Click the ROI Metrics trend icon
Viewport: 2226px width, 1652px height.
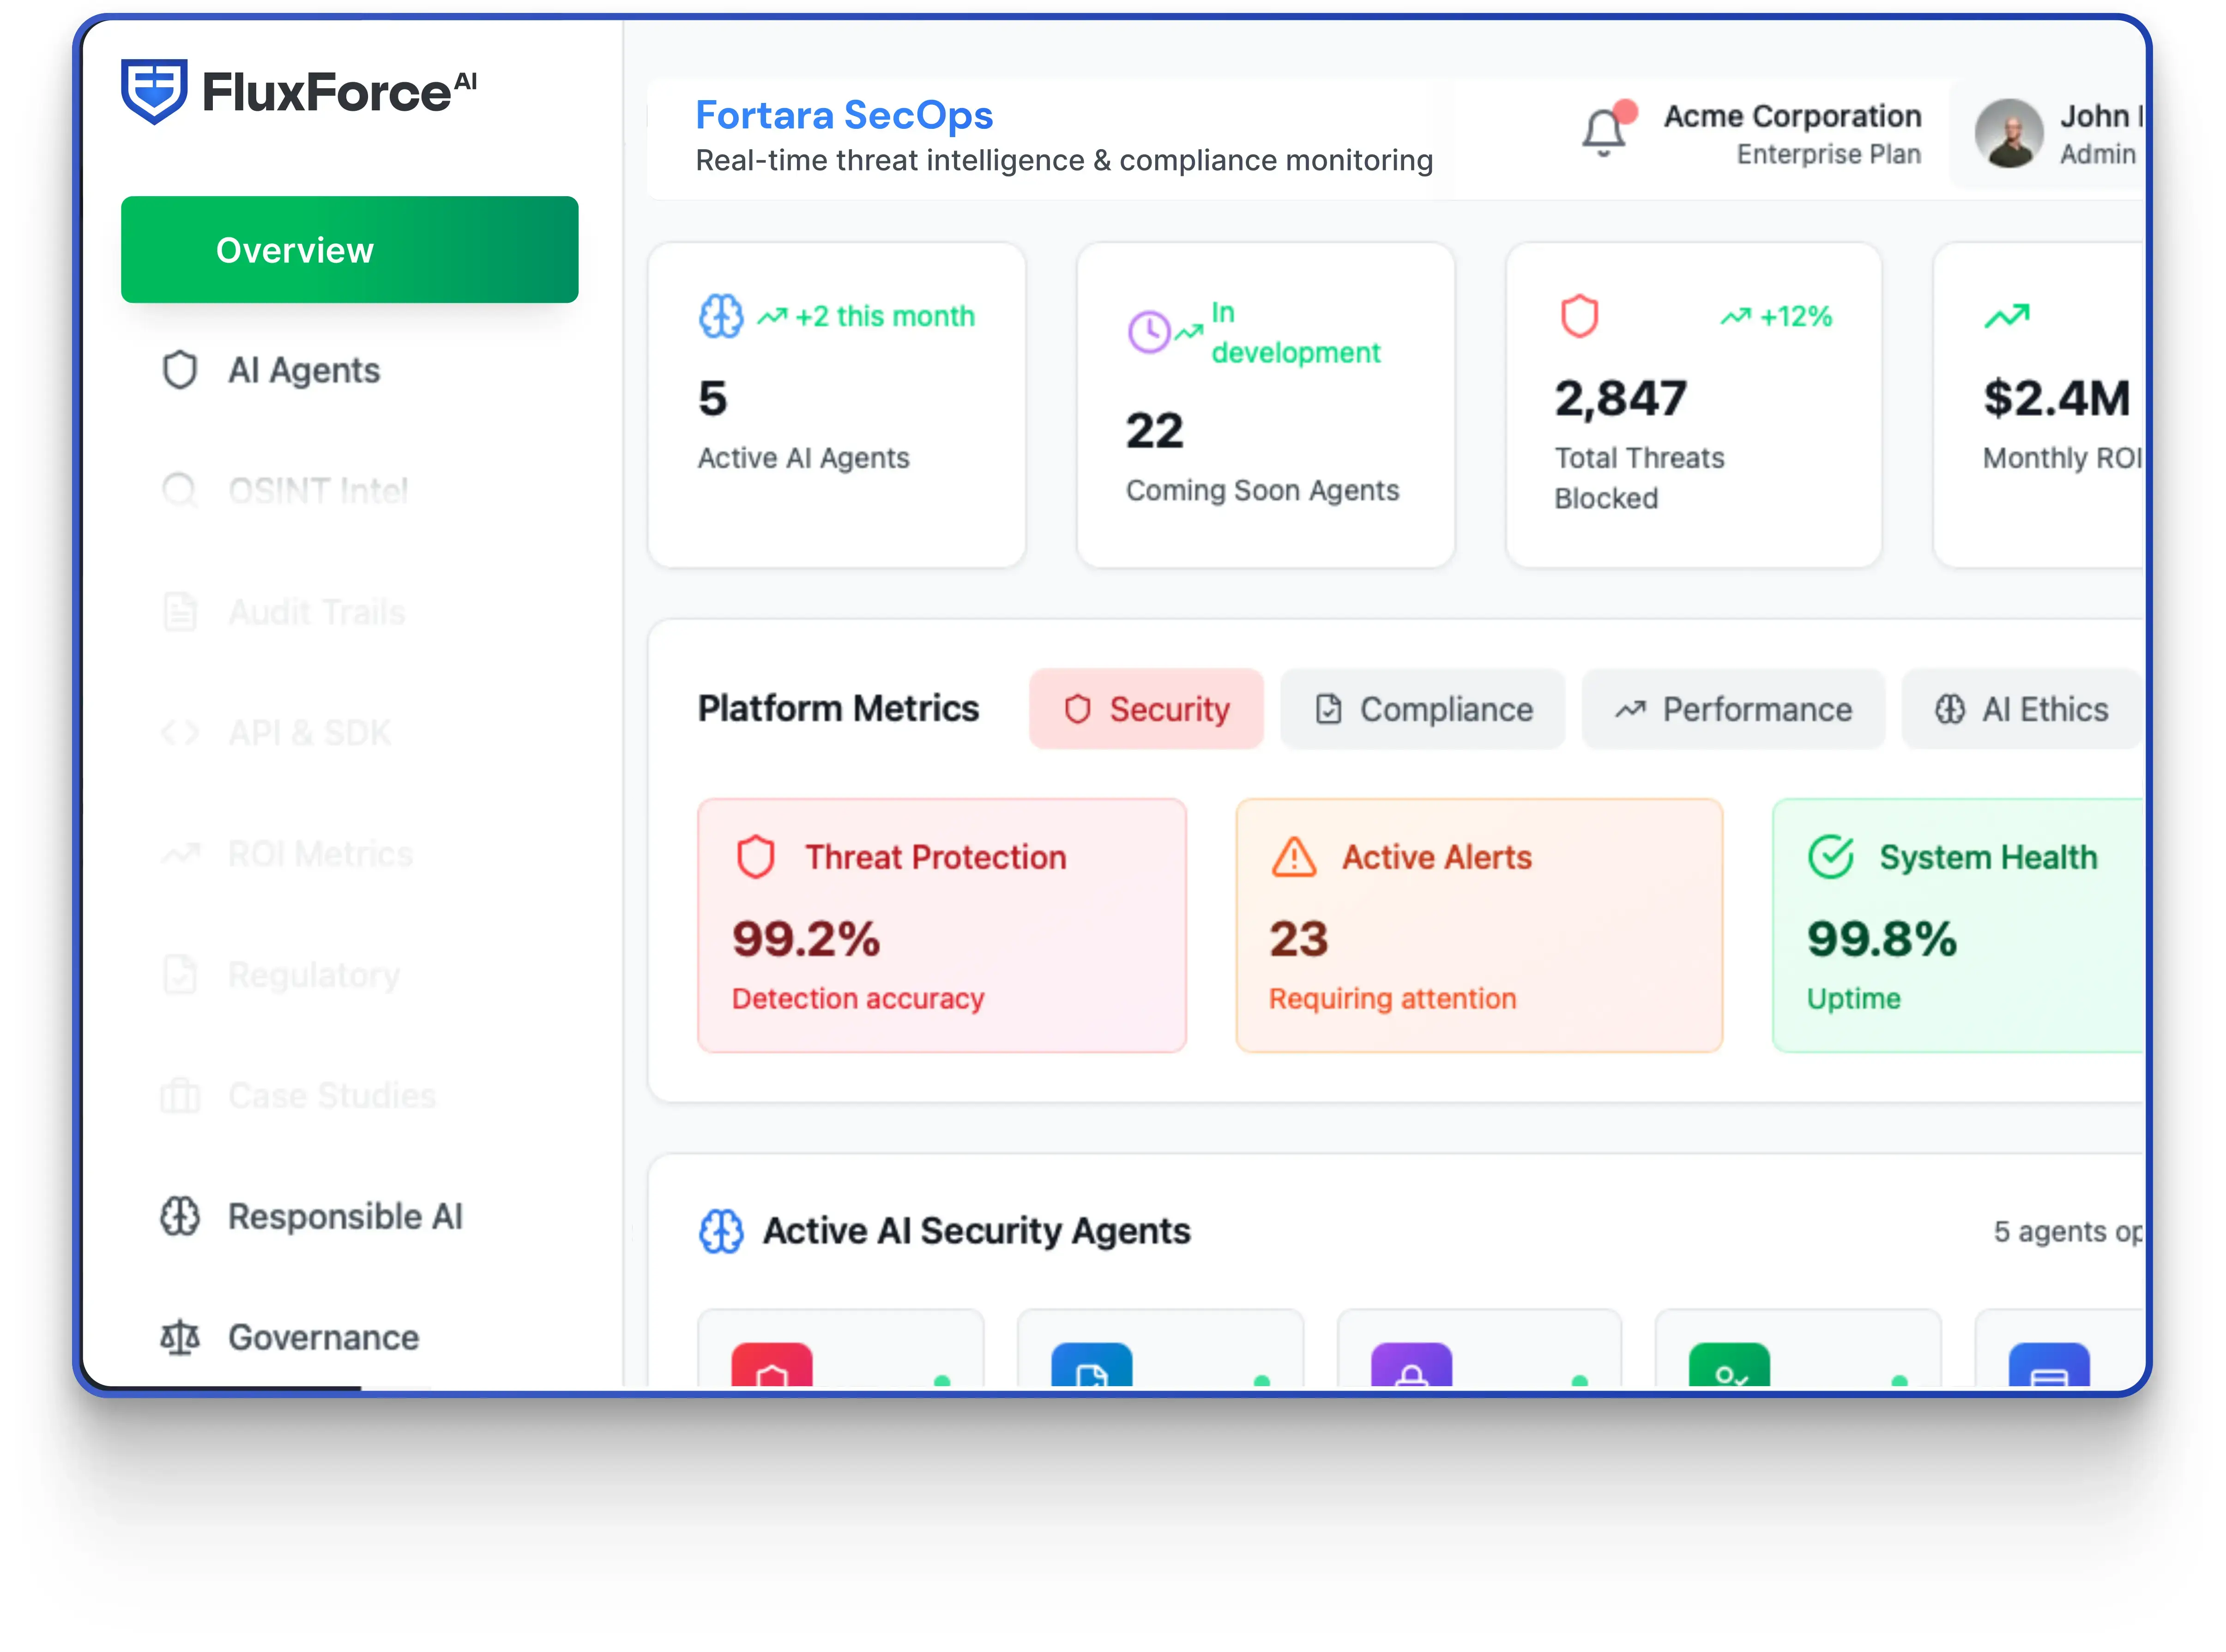(180, 854)
